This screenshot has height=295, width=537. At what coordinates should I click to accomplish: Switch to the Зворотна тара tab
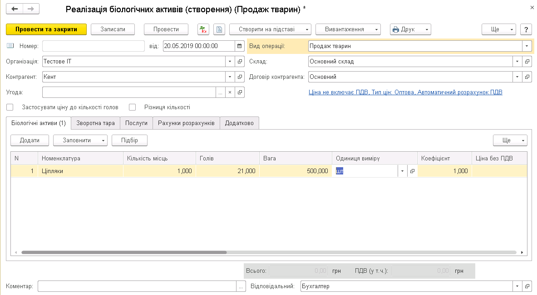pyautogui.click(x=95, y=123)
